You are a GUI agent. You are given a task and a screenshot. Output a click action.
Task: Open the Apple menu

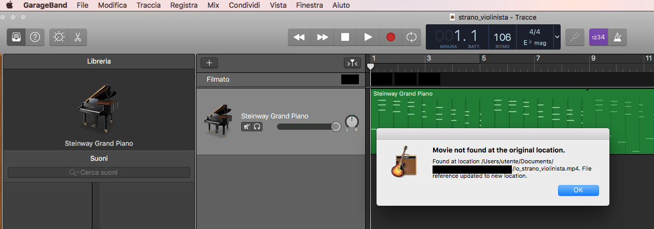(9, 5)
